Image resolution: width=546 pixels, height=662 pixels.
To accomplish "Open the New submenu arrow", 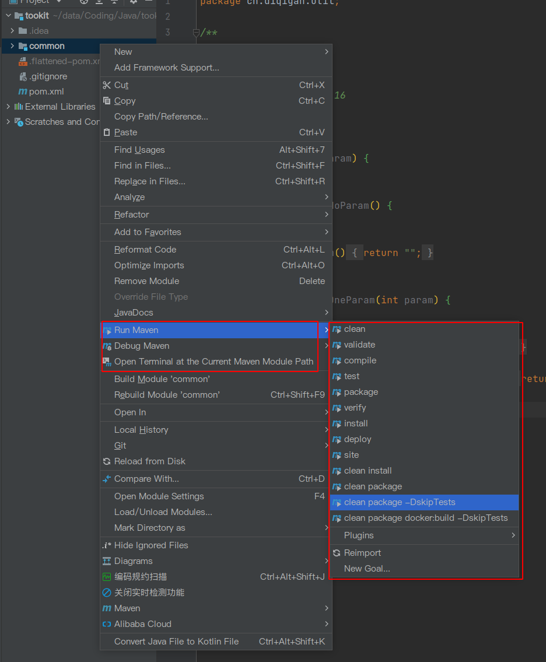I will (x=327, y=52).
